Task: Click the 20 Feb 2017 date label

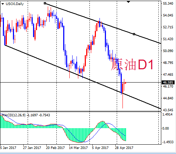Action: pyautogui.click(x=55, y=148)
